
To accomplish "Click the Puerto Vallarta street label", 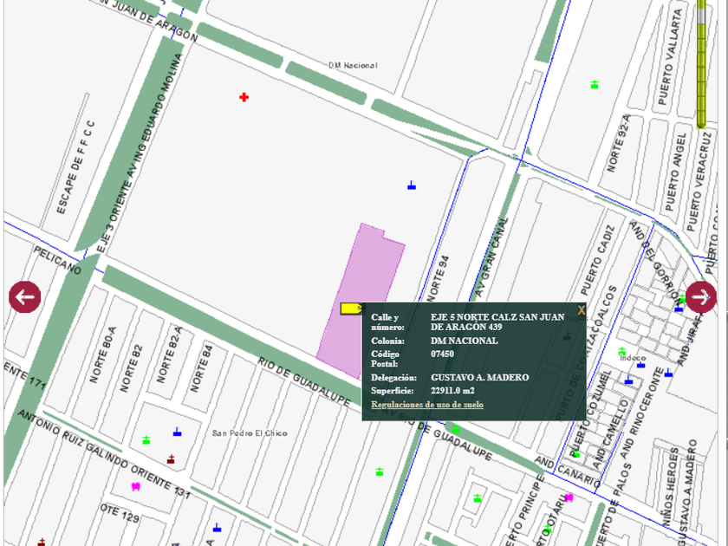I will [671, 57].
